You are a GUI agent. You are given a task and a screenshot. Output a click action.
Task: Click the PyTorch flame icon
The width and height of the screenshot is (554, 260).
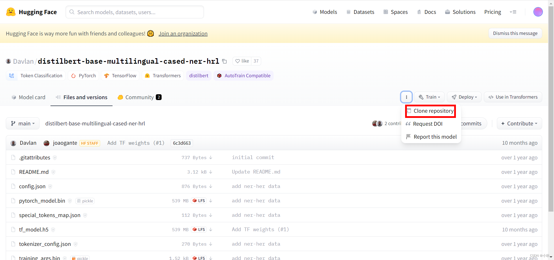(74, 76)
